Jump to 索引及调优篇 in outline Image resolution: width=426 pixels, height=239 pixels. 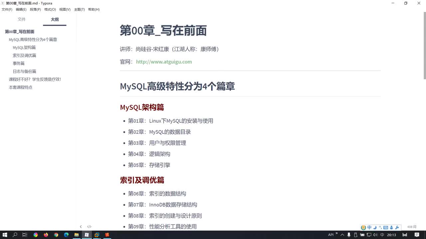[x=24, y=55]
